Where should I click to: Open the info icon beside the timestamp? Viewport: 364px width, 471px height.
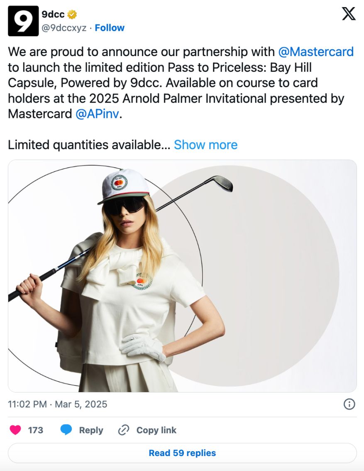349,404
